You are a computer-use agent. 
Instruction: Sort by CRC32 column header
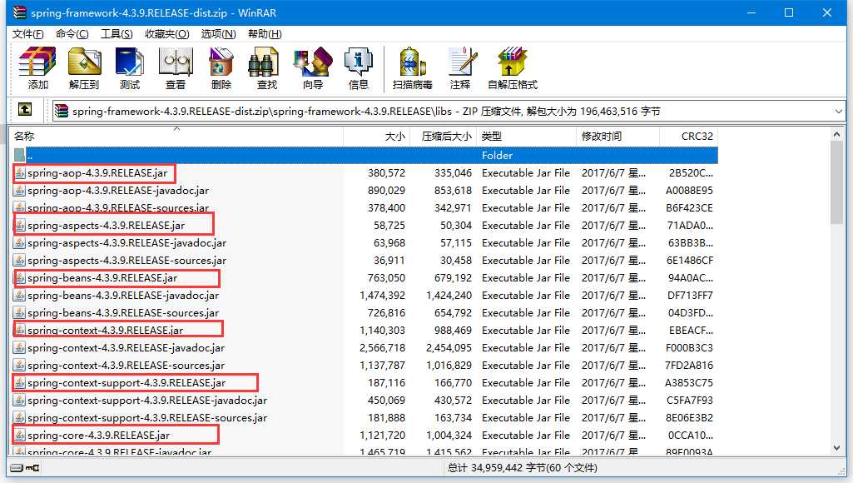pos(689,136)
